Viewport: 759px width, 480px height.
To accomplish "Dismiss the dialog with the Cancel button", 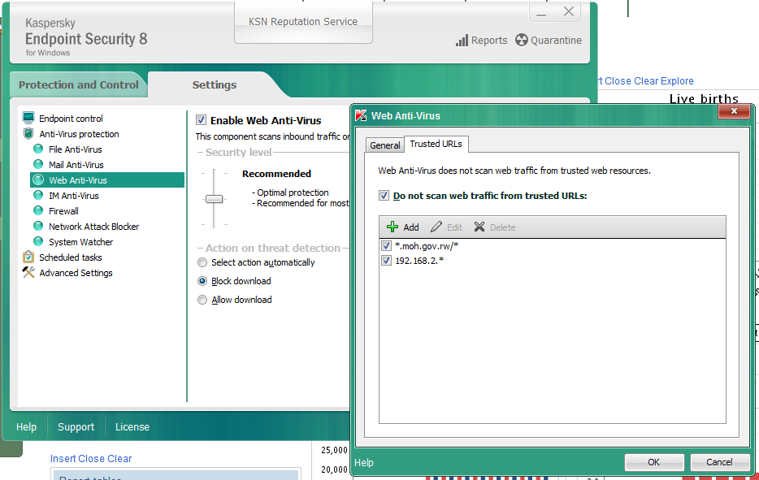I will pyautogui.click(x=719, y=462).
